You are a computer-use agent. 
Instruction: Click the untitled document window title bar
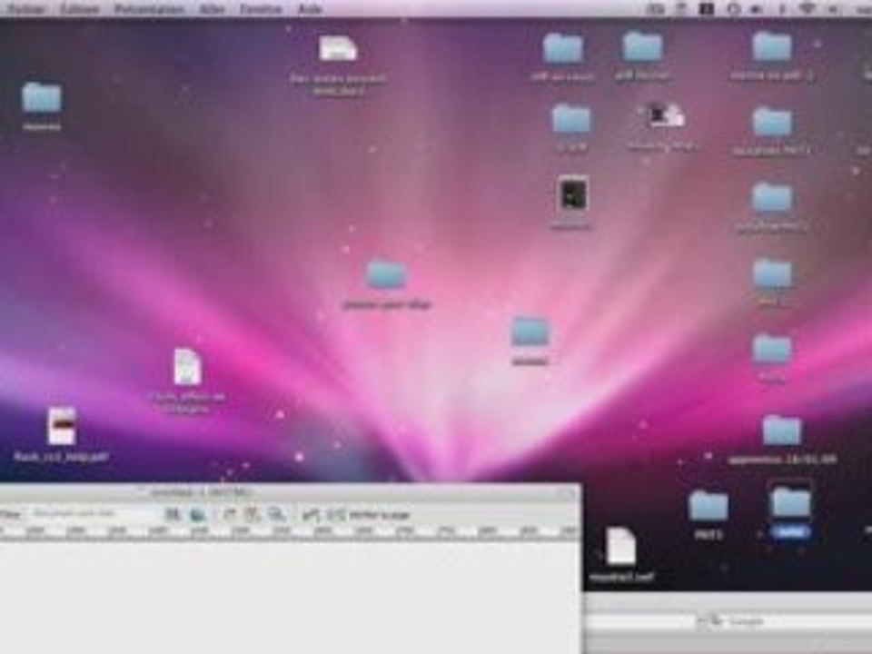pyautogui.click(x=289, y=491)
